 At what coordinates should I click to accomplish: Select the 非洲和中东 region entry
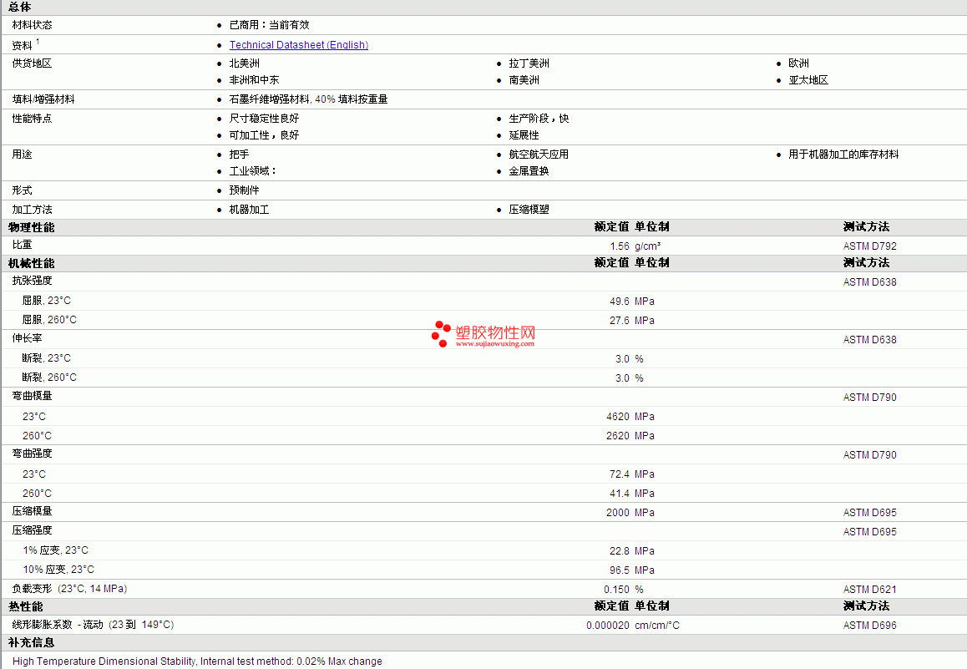254,80
